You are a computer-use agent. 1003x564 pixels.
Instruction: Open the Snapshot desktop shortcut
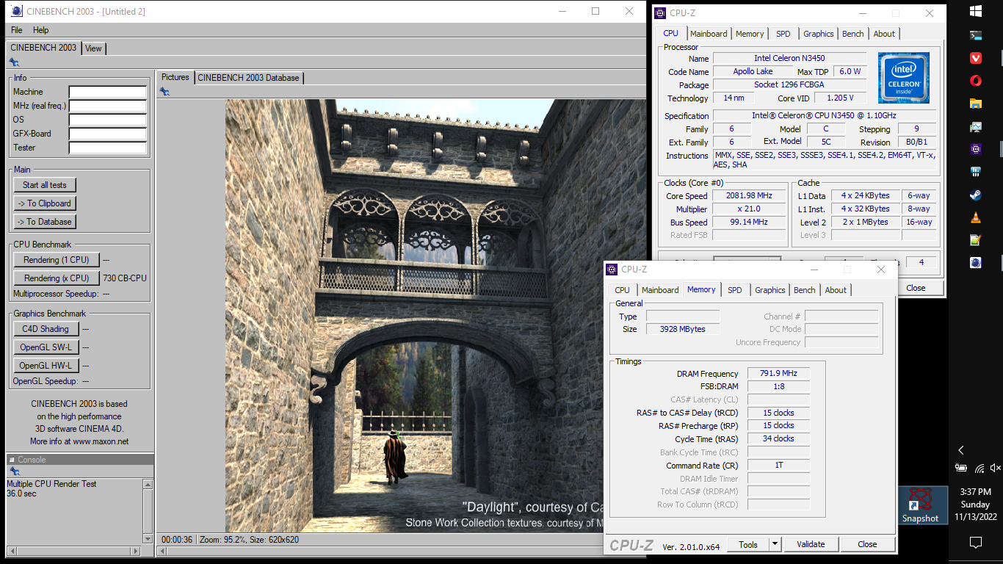[920, 507]
